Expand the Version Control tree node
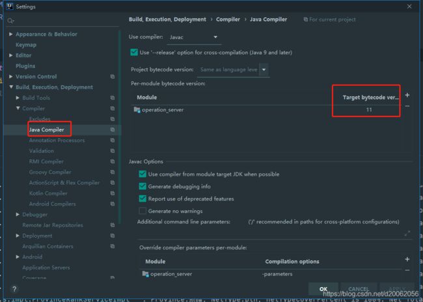Screen dimensions: 423x302 (11, 76)
